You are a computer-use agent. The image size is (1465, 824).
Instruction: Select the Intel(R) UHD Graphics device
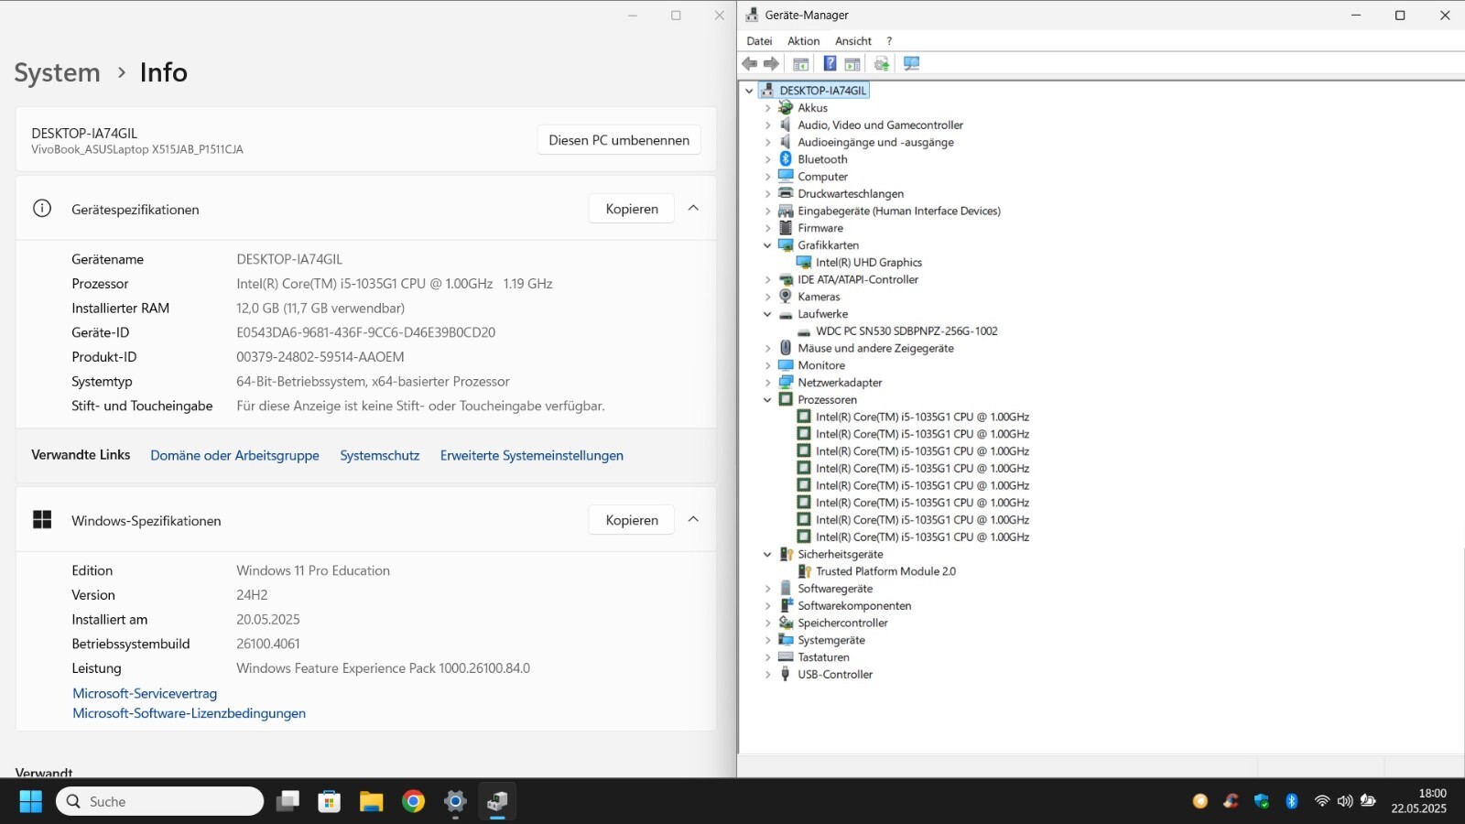pyautogui.click(x=869, y=263)
